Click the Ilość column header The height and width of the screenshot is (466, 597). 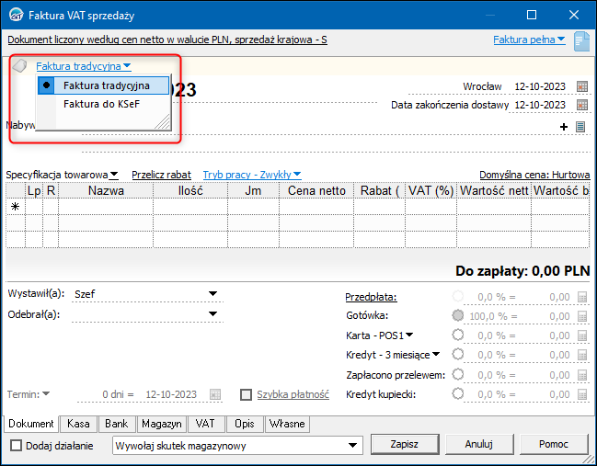(190, 190)
